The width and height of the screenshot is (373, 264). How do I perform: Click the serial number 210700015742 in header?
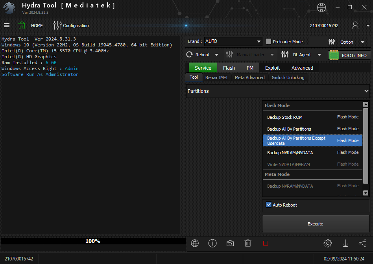(x=324, y=26)
